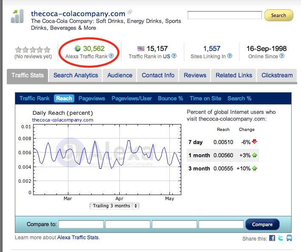Select the Pageviews/User chart metric
This screenshot has height=252, width=301.
(x=132, y=99)
